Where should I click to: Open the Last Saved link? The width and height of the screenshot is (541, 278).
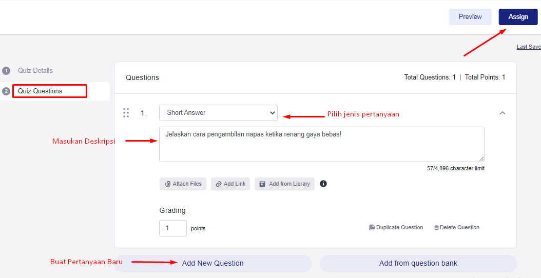click(528, 47)
